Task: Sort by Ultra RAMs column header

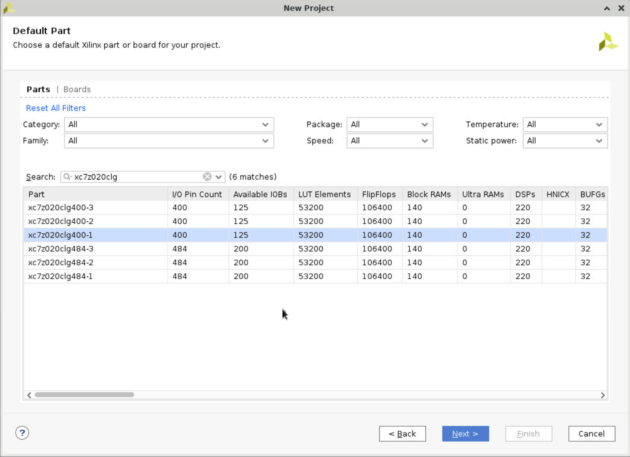Action: pos(484,194)
